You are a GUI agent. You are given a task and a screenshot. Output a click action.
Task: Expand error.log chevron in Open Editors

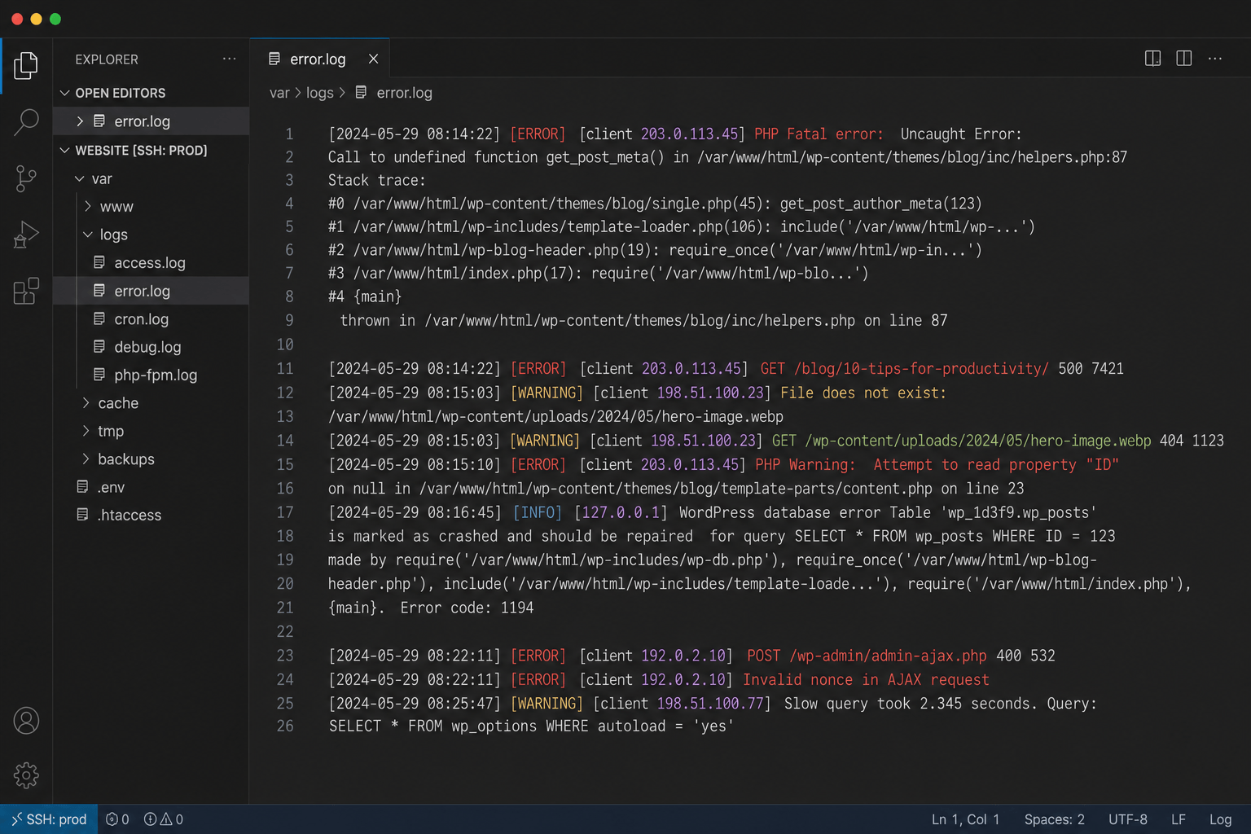[x=80, y=121]
